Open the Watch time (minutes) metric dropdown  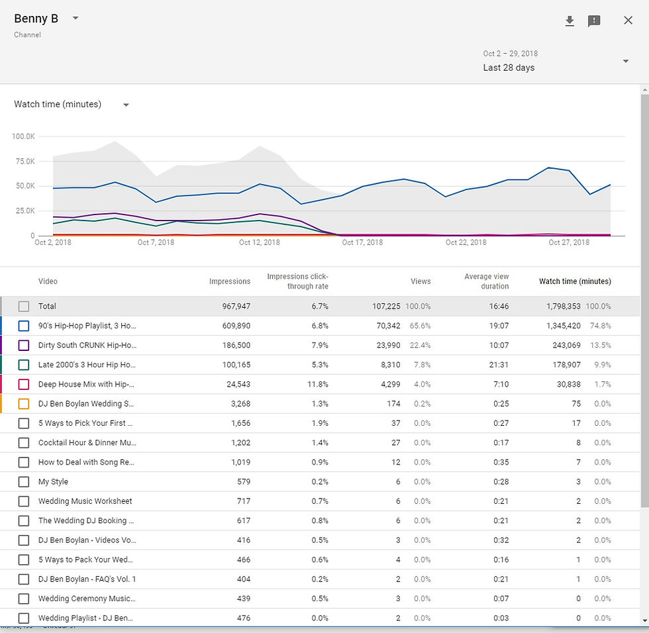point(126,105)
